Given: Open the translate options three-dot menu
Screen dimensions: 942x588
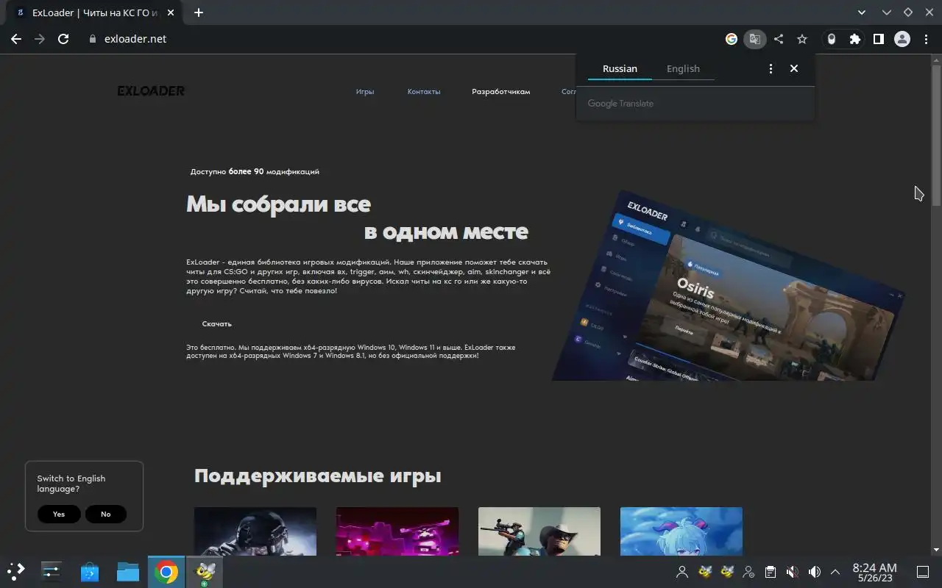Looking at the screenshot, I should pyautogui.click(x=771, y=68).
